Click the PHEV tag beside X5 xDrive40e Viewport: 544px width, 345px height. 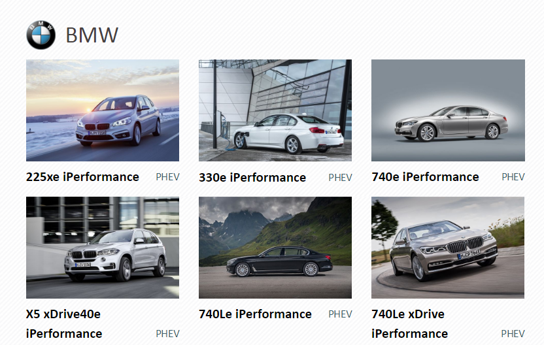coord(167,334)
